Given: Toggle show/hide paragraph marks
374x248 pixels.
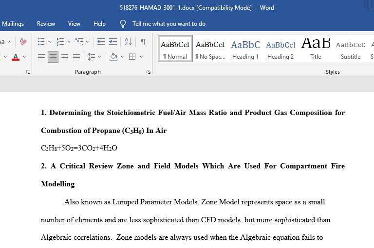Looking at the screenshot, I should [x=143, y=42].
